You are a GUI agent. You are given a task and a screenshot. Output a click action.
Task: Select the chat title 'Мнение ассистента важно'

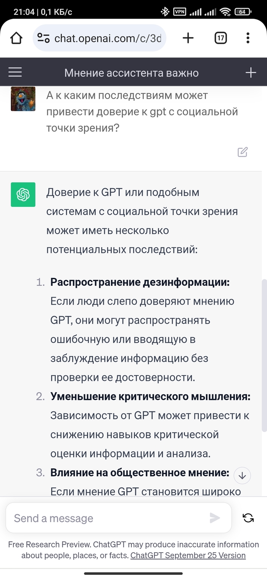[x=132, y=72]
